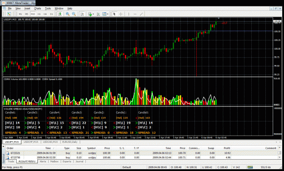Select the cursor arrow tool
Viewport: 284px width, 171px height.
tap(115, 14)
